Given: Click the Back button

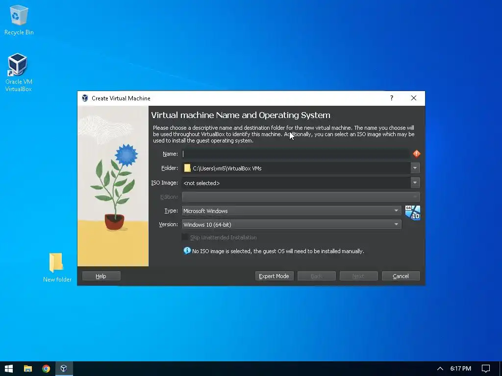Looking at the screenshot, I should [316, 276].
